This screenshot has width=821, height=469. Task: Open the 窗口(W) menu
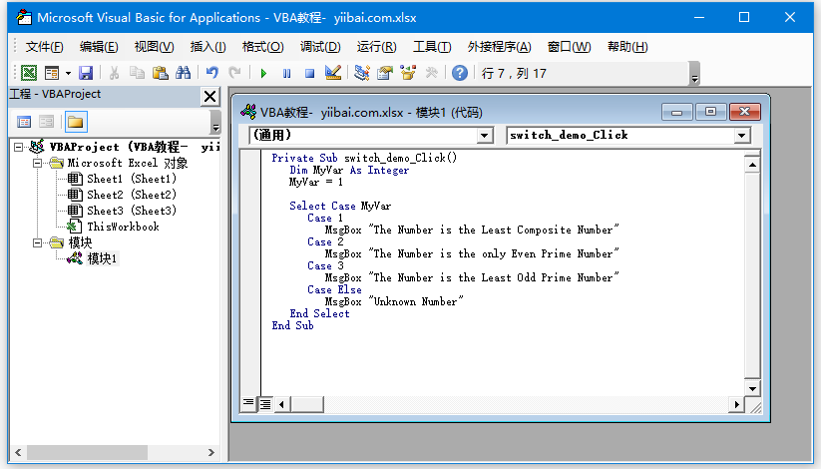pos(570,47)
